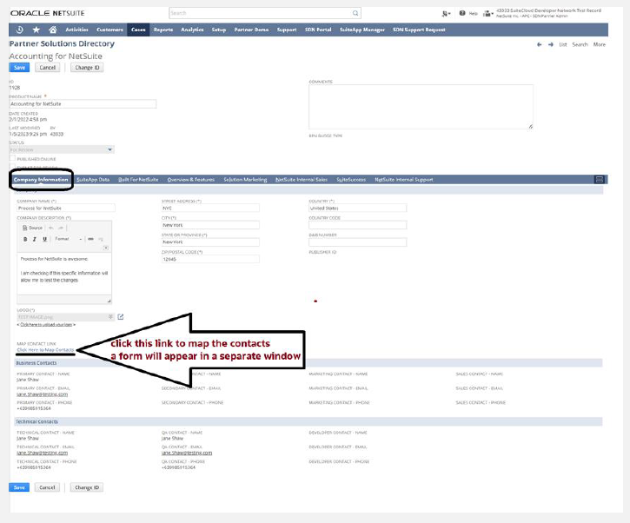Open the primary contact email link
The image size is (630, 523).
tap(43, 394)
